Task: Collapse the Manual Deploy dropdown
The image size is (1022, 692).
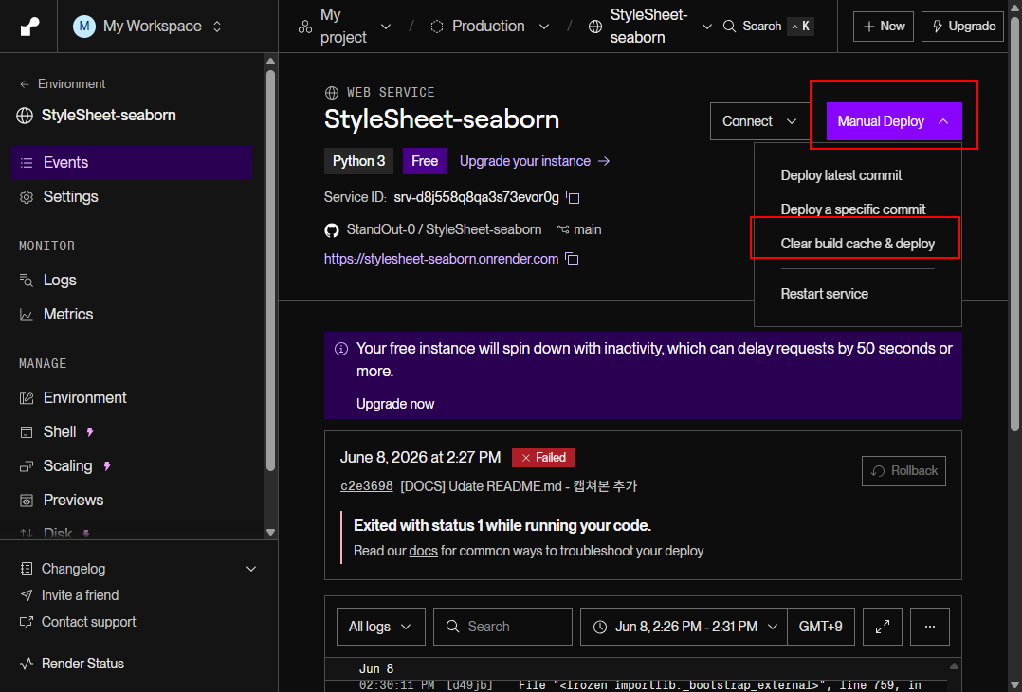Action: coord(894,121)
